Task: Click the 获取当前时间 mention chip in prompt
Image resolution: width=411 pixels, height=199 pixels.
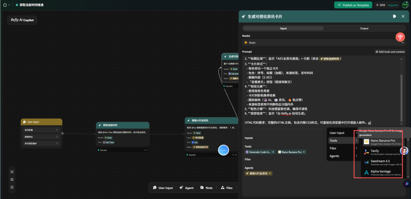Action: pos(330,59)
